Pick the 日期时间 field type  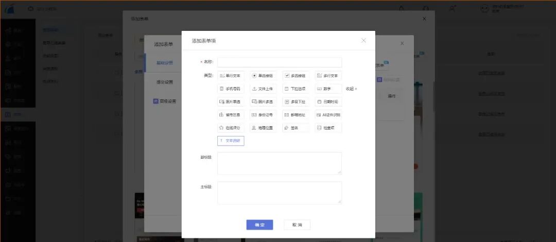[x=328, y=102]
